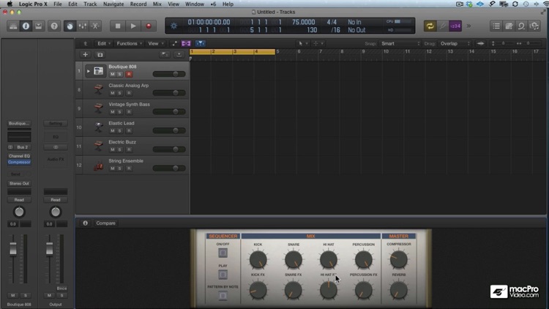Open LCD display settings gear icon
The width and height of the screenshot is (549, 309).
[x=173, y=26]
